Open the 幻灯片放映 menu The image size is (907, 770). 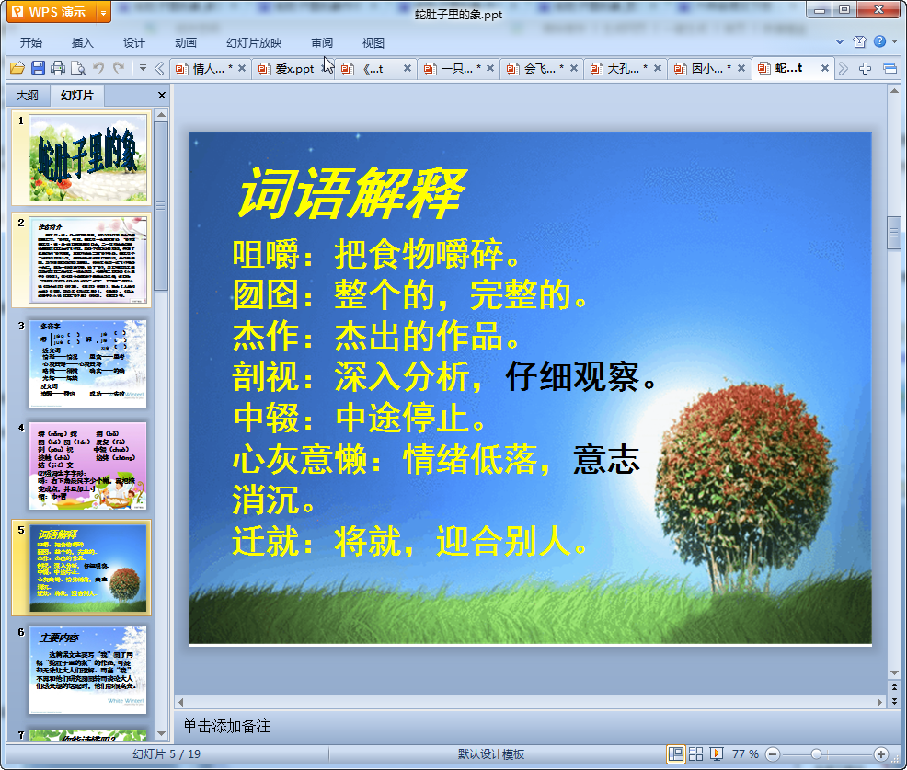tap(254, 43)
